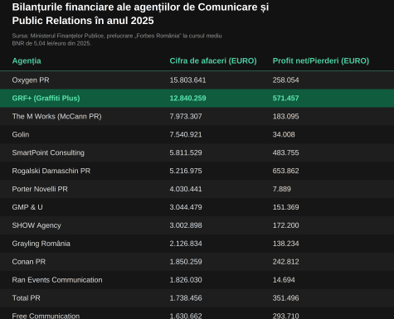Click Total PR turnover 1.738.456
The width and height of the screenshot is (394, 319).
tap(186, 298)
